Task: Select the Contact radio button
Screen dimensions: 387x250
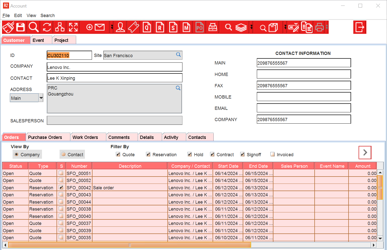Action: [x=64, y=154]
